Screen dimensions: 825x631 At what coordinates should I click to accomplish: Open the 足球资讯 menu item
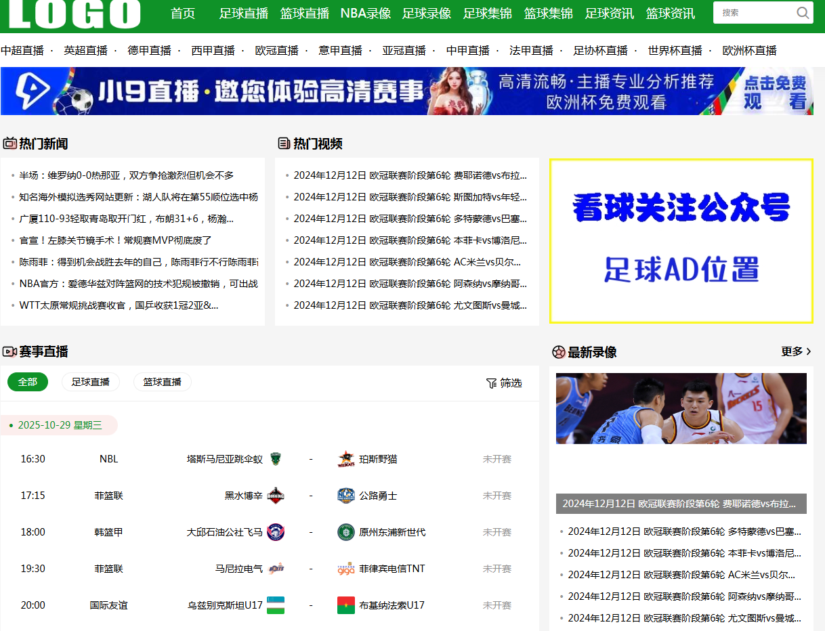tap(609, 13)
